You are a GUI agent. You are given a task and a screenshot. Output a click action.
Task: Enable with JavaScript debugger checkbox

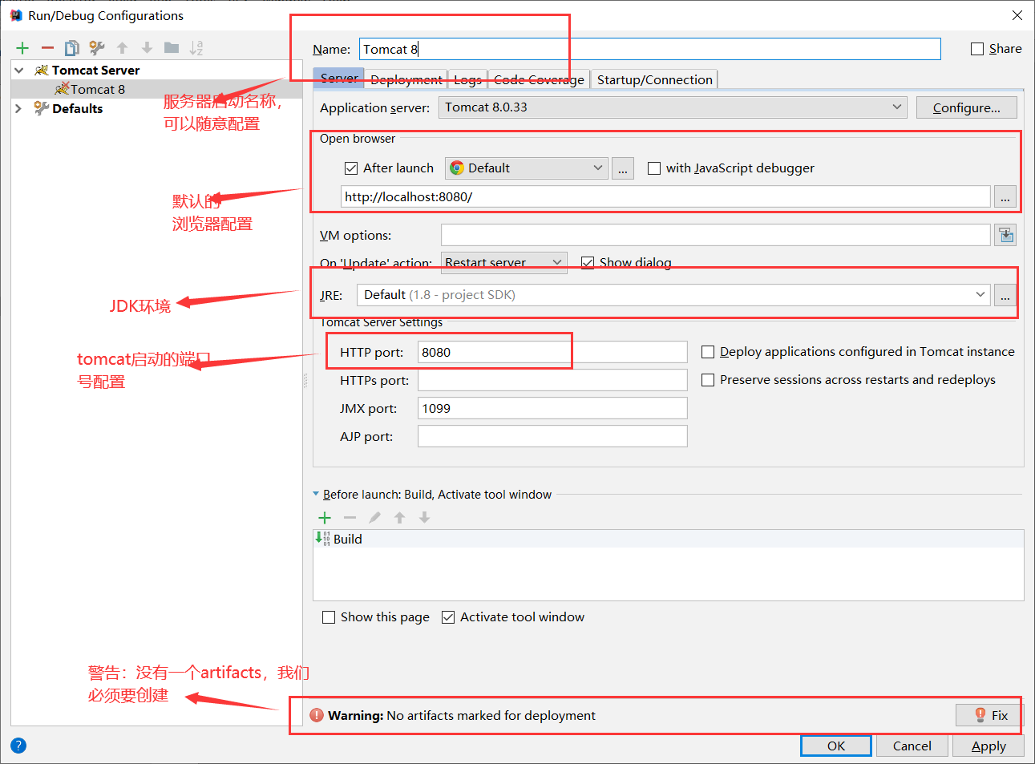(x=654, y=168)
